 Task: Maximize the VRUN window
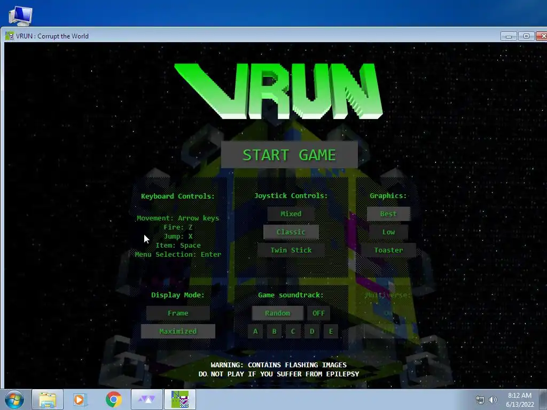click(x=526, y=36)
